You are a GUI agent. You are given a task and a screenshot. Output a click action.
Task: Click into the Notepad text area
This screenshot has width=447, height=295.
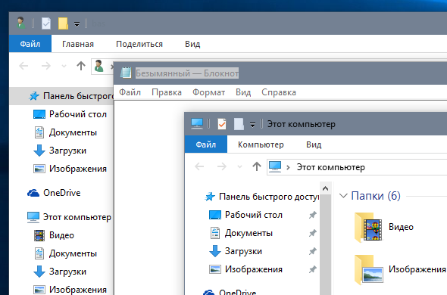coord(149,197)
